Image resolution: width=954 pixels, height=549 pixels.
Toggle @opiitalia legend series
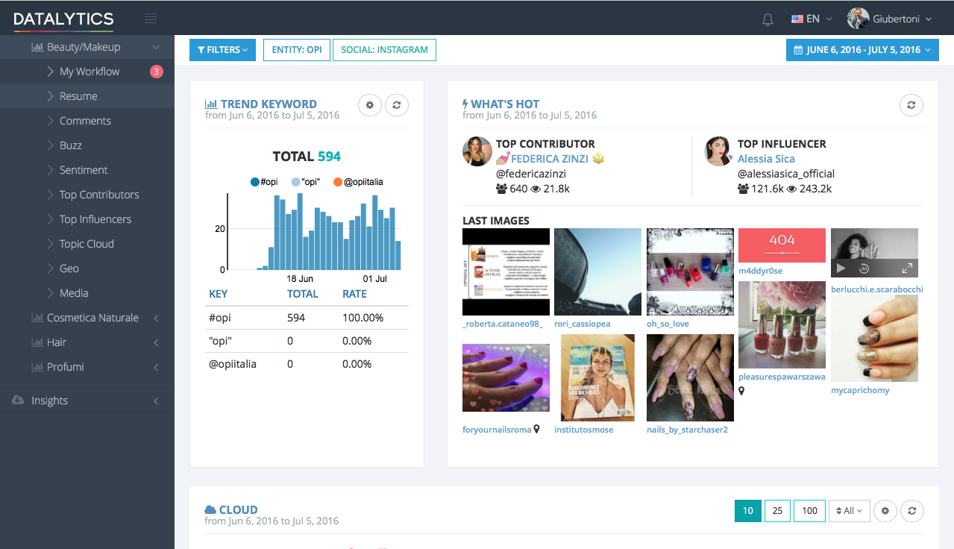tap(358, 181)
